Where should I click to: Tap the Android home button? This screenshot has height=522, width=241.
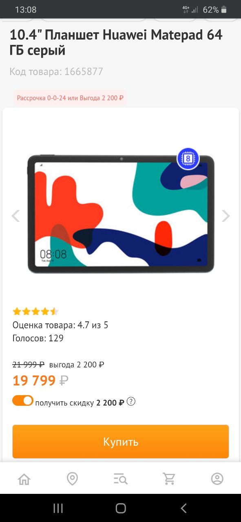tap(121, 508)
